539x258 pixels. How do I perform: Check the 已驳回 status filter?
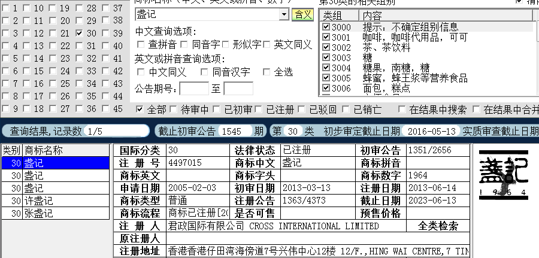coord(301,110)
